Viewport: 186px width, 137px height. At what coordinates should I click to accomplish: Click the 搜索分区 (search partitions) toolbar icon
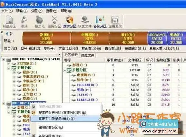(x=70, y=22)
